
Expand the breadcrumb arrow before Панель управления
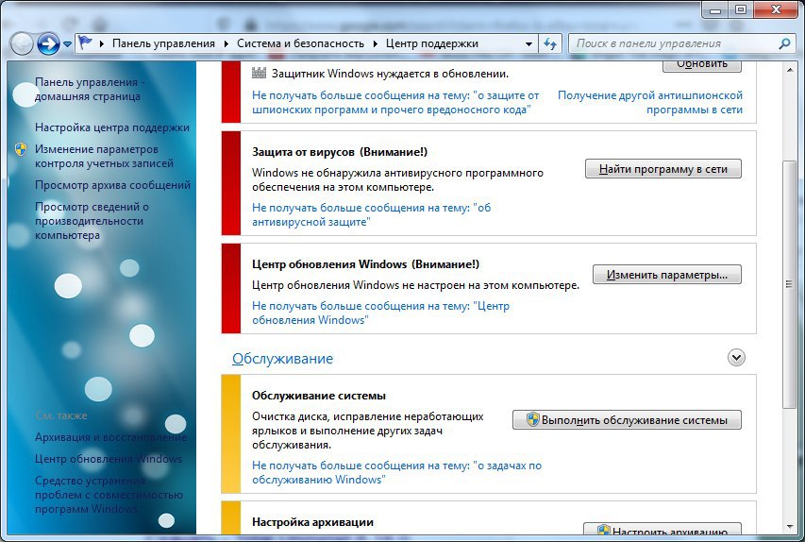102,44
